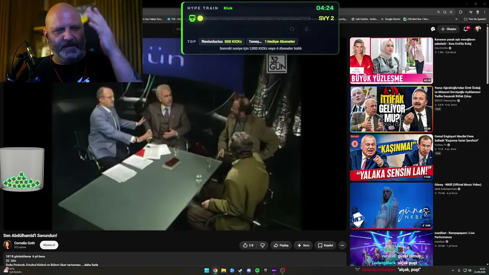Play the BÜYÜK YÜZLEŞME video thumbnail
Image resolution: width=489 pixels, height=275 pixels.
(x=391, y=60)
